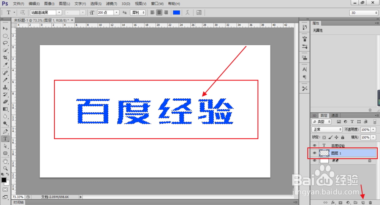This screenshot has height=205, width=380.
Task: Open layer filter 类型 dropdown
Action: tap(321, 122)
